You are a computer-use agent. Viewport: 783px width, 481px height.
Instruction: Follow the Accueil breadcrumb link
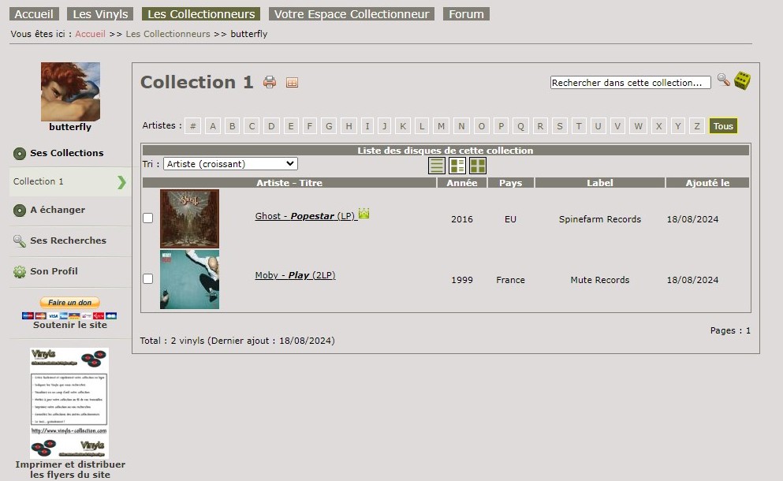pyautogui.click(x=91, y=34)
